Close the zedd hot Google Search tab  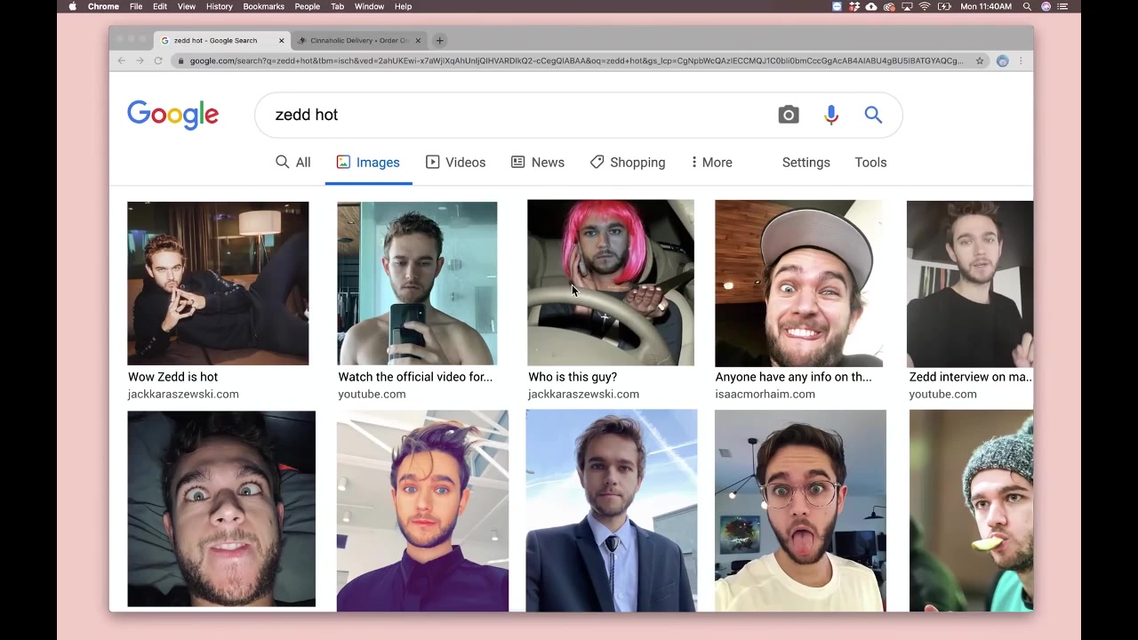tap(282, 40)
